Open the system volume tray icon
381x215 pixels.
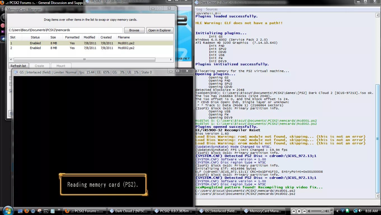pos(360,211)
